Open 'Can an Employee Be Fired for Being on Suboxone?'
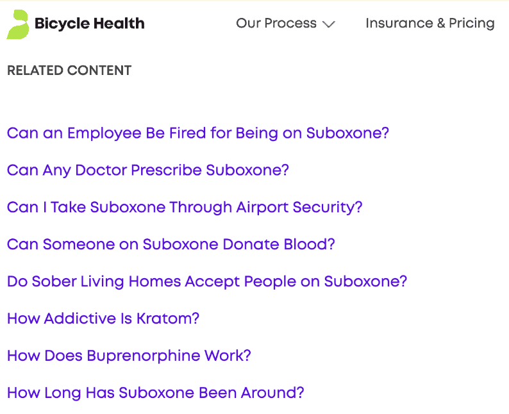This screenshot has height=414, width=509. tap(198, 133)
